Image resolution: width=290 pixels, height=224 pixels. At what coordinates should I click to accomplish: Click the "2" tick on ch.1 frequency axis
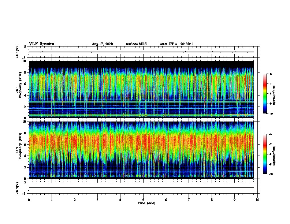(x=26, y=107)
